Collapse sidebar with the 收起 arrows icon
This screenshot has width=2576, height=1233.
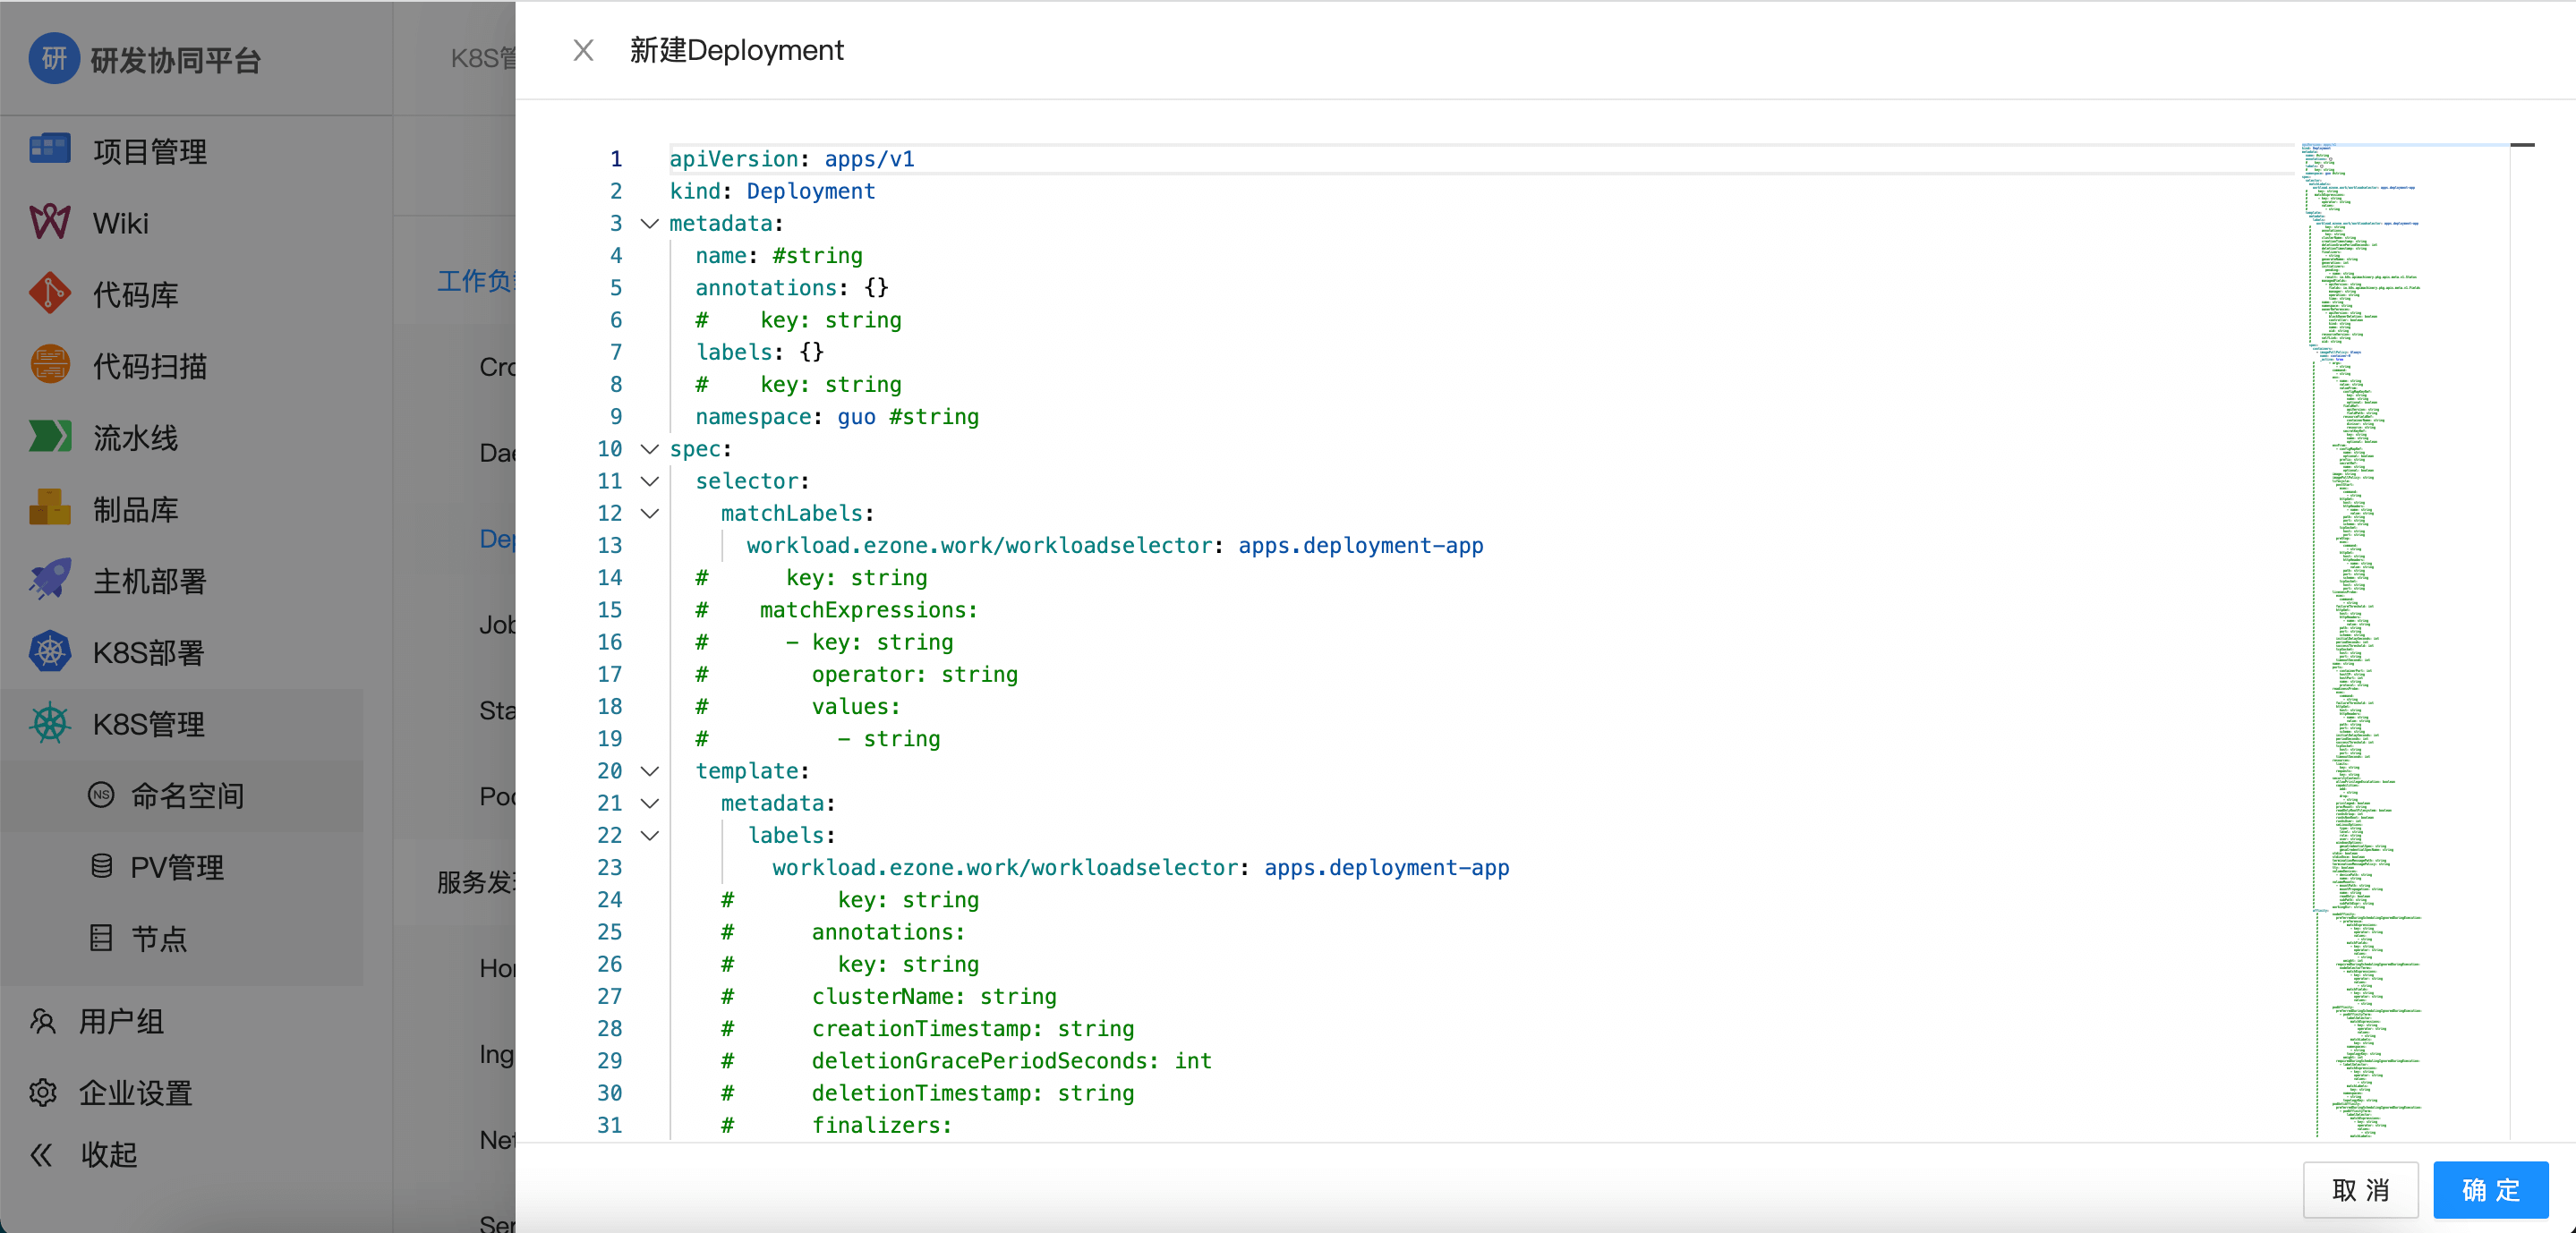click(41, 1155)
